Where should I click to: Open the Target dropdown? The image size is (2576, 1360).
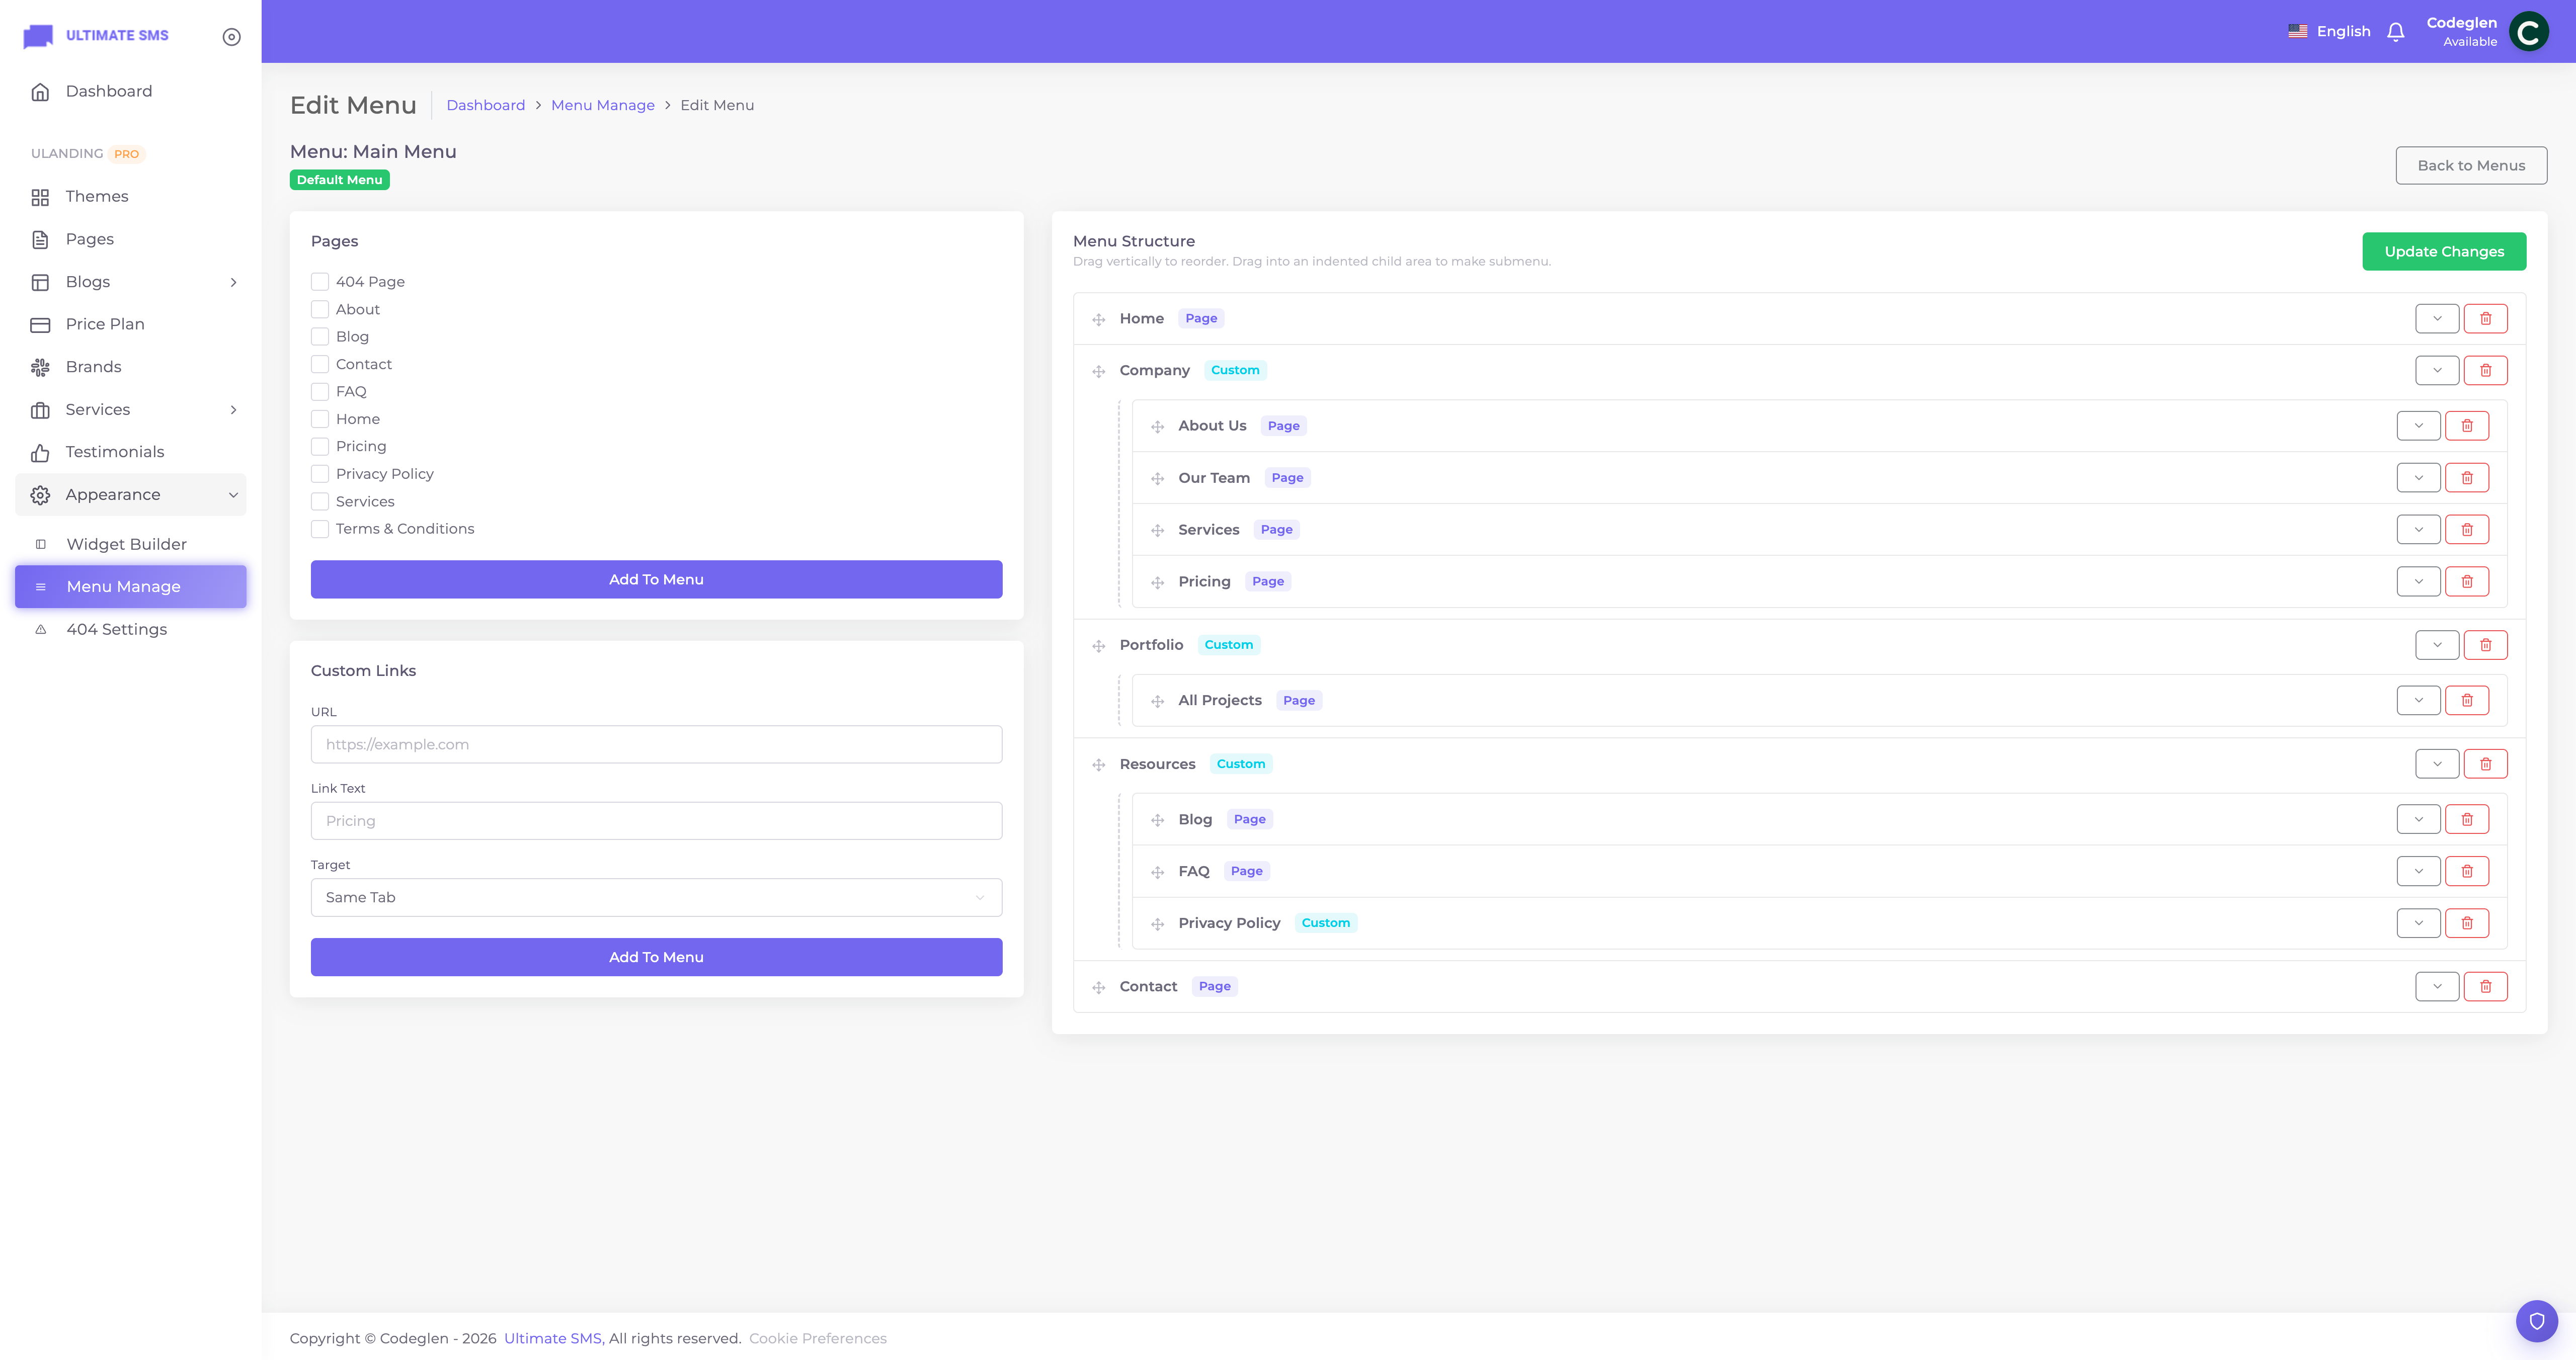[656, 898]
